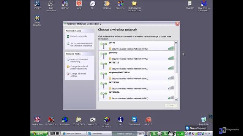
Task: Select the virginmedia1574818 network
Action: tap(137, 76)
